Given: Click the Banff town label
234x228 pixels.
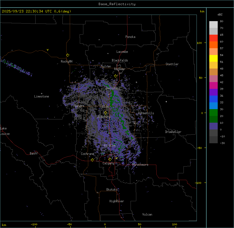Looking at the screenshot, I should [34, 154].
